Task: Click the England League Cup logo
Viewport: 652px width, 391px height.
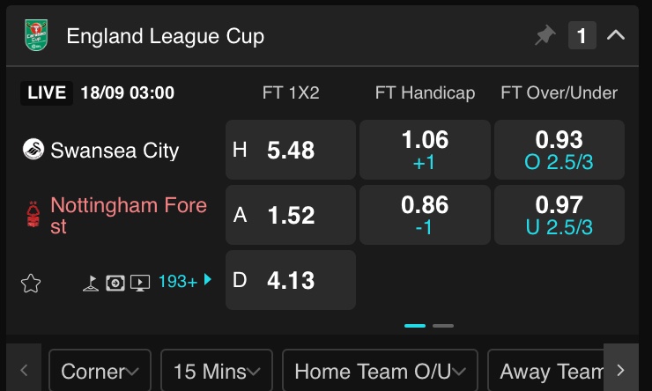Action: click(36, 35)
